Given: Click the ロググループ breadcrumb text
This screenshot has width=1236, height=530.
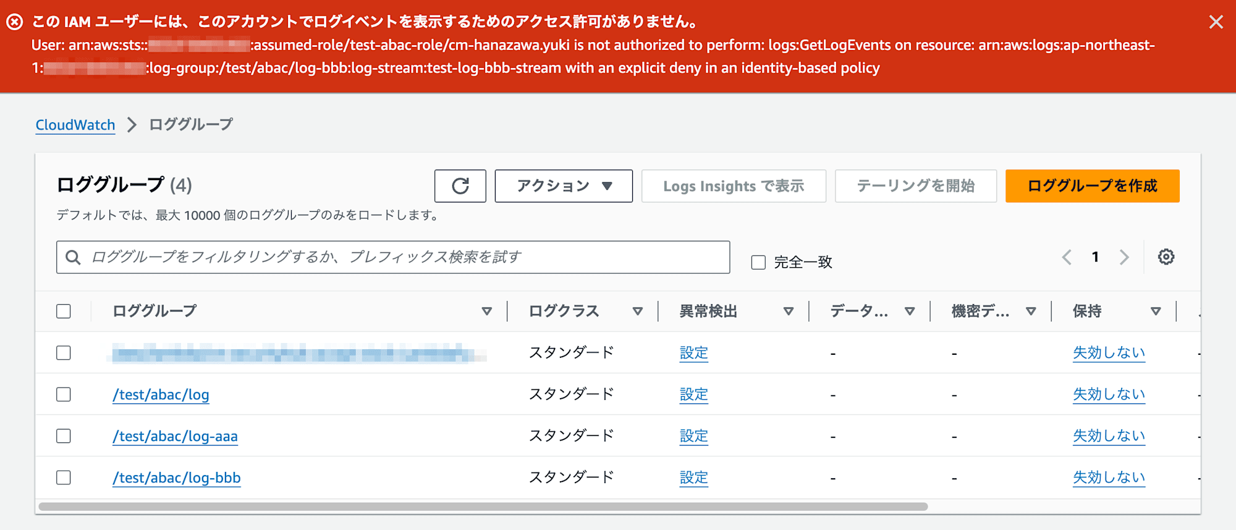Looking at the screenshot, I should pos(191,125).
